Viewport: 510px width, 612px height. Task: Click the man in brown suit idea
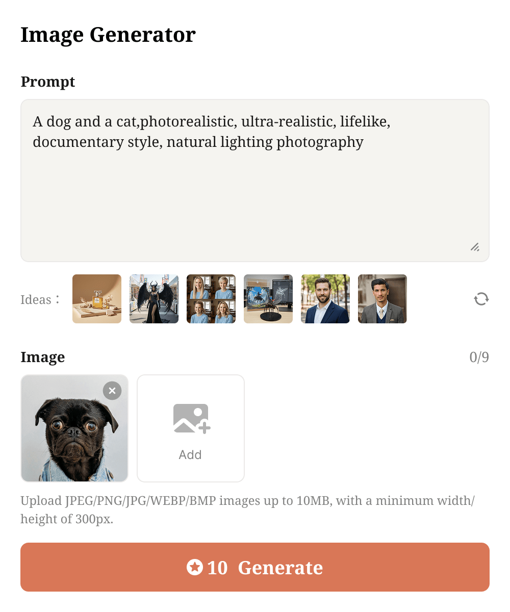coord(382,299)
